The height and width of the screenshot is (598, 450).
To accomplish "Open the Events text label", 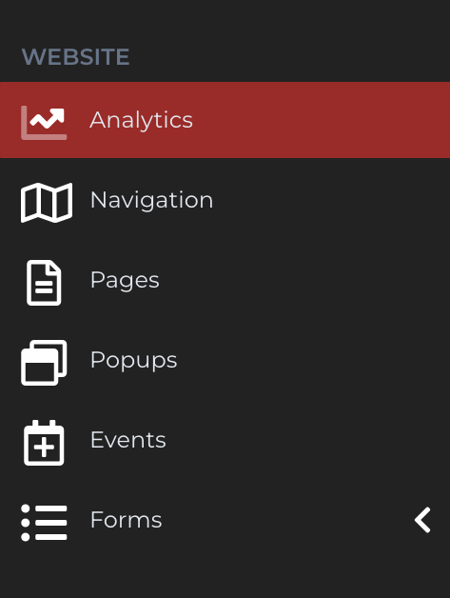I will (128, 440).
